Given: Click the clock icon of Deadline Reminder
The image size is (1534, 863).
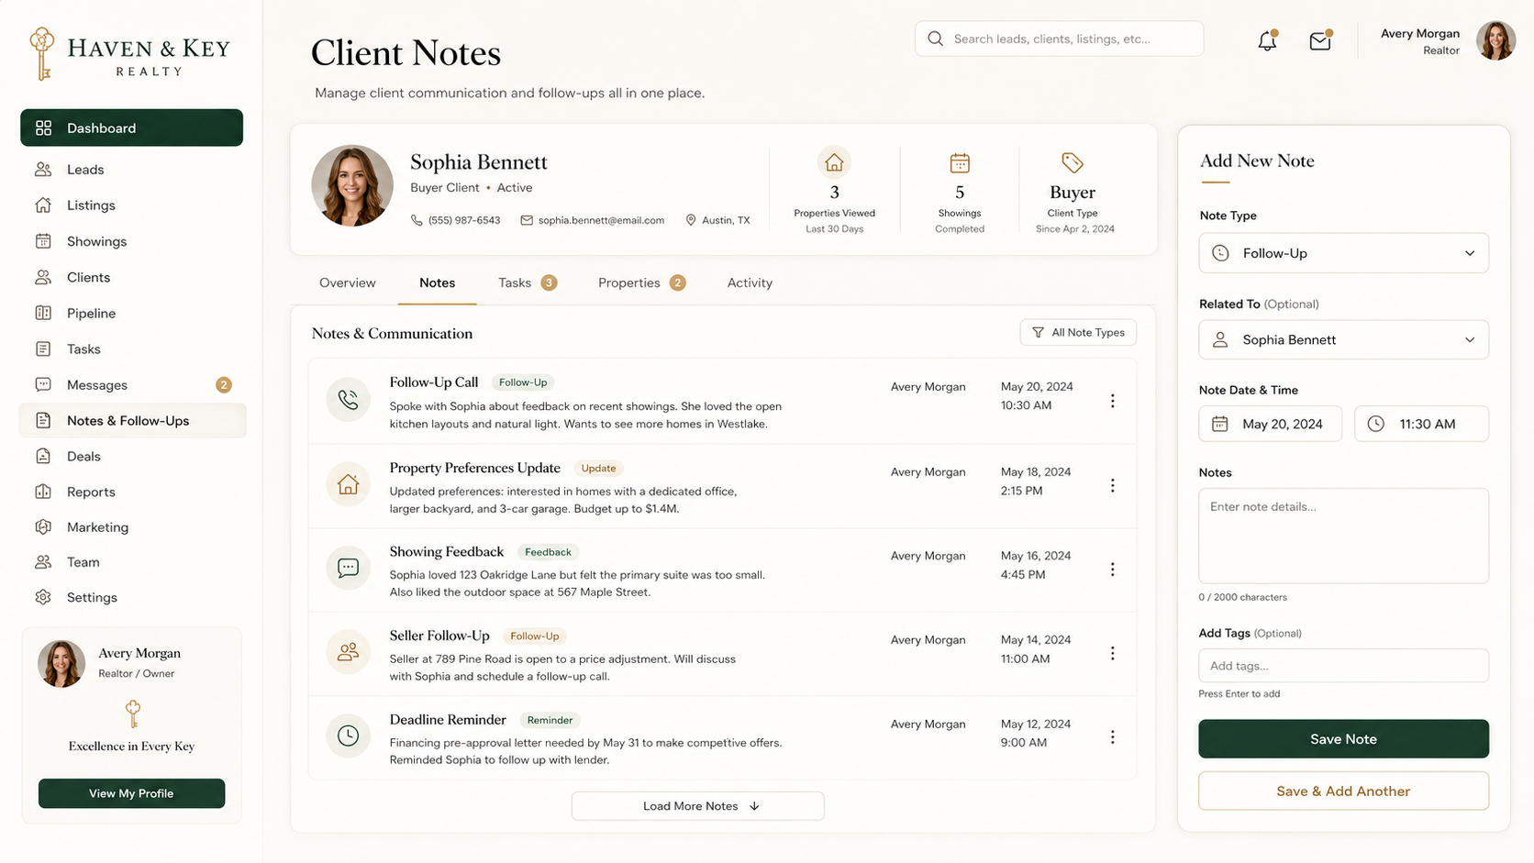Looking at the screenshot, I should point(348,736).
